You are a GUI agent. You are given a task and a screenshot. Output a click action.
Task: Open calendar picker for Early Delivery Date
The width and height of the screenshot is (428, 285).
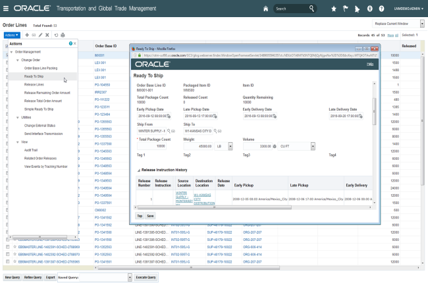click(275, 117)
